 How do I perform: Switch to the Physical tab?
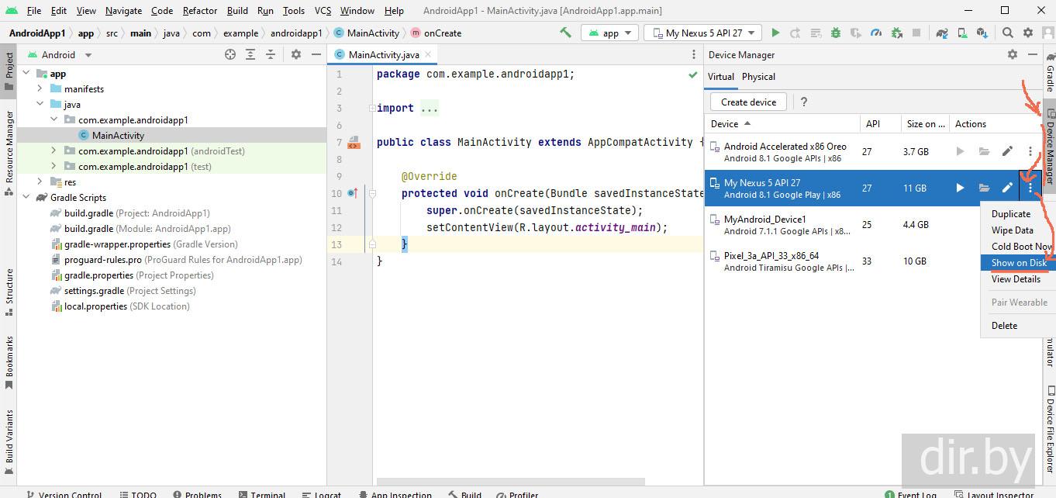[x=758, y=77]
